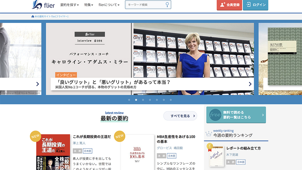Click author link 木下是雄

(x=232, y=155)
